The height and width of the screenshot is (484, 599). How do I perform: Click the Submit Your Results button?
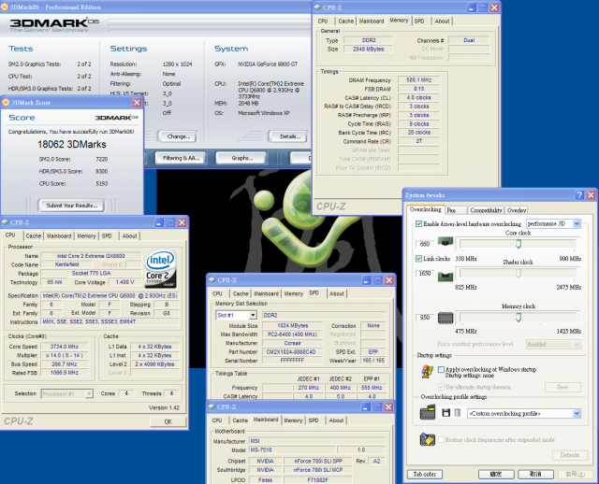72,206
